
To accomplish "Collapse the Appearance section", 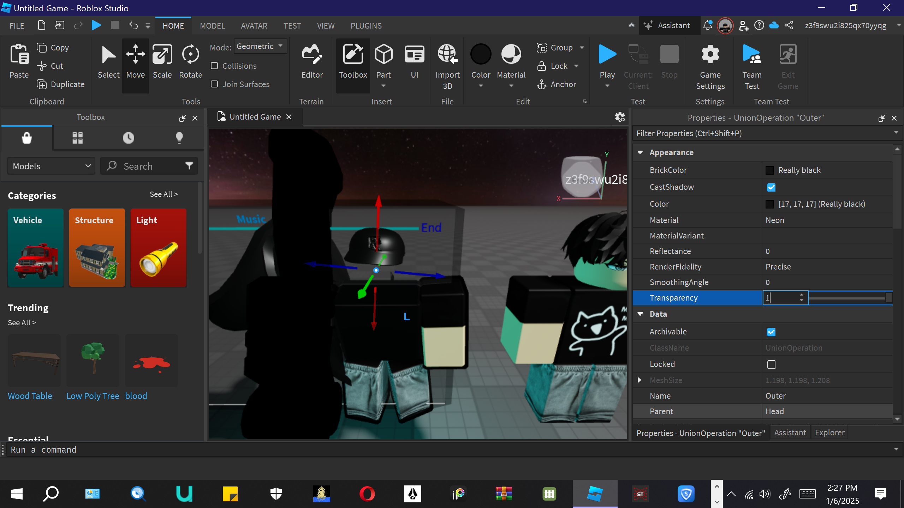I will pos(640,152).
